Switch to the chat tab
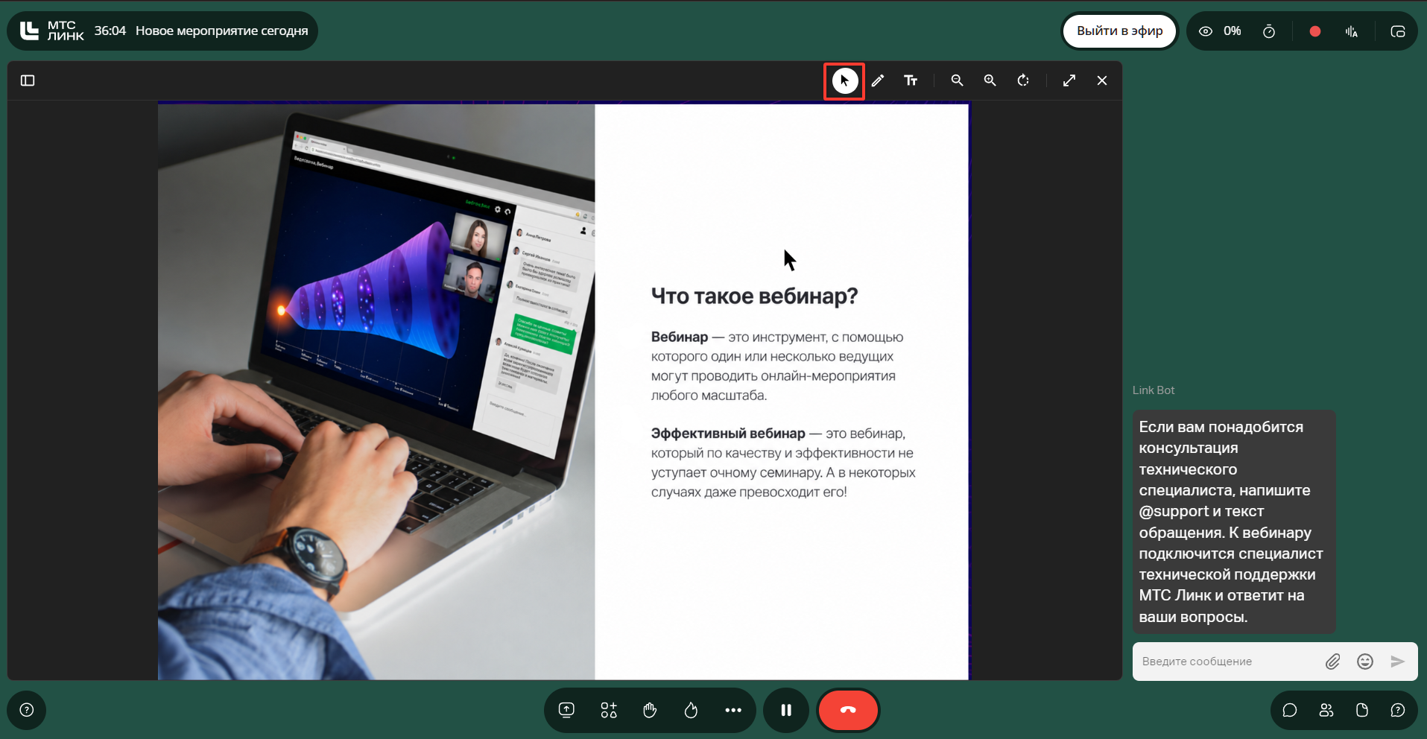This screenshot has height=739, width=1427. [1290, 710]
